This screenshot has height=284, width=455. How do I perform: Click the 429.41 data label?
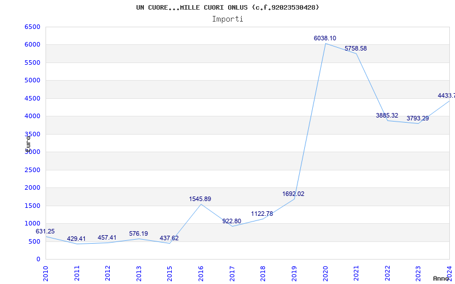click(76, 239)
